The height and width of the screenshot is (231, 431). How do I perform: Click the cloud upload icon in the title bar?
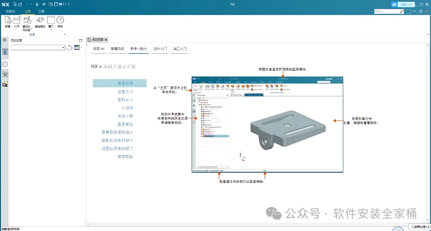[x=394, y=4]
